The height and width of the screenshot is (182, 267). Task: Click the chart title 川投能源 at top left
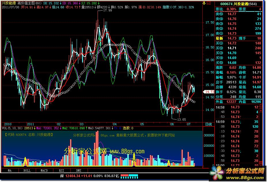coord(9,3)
